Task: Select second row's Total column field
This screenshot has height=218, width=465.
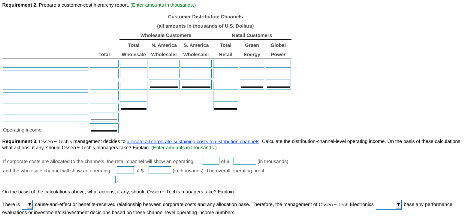Action: pos(104,74)
